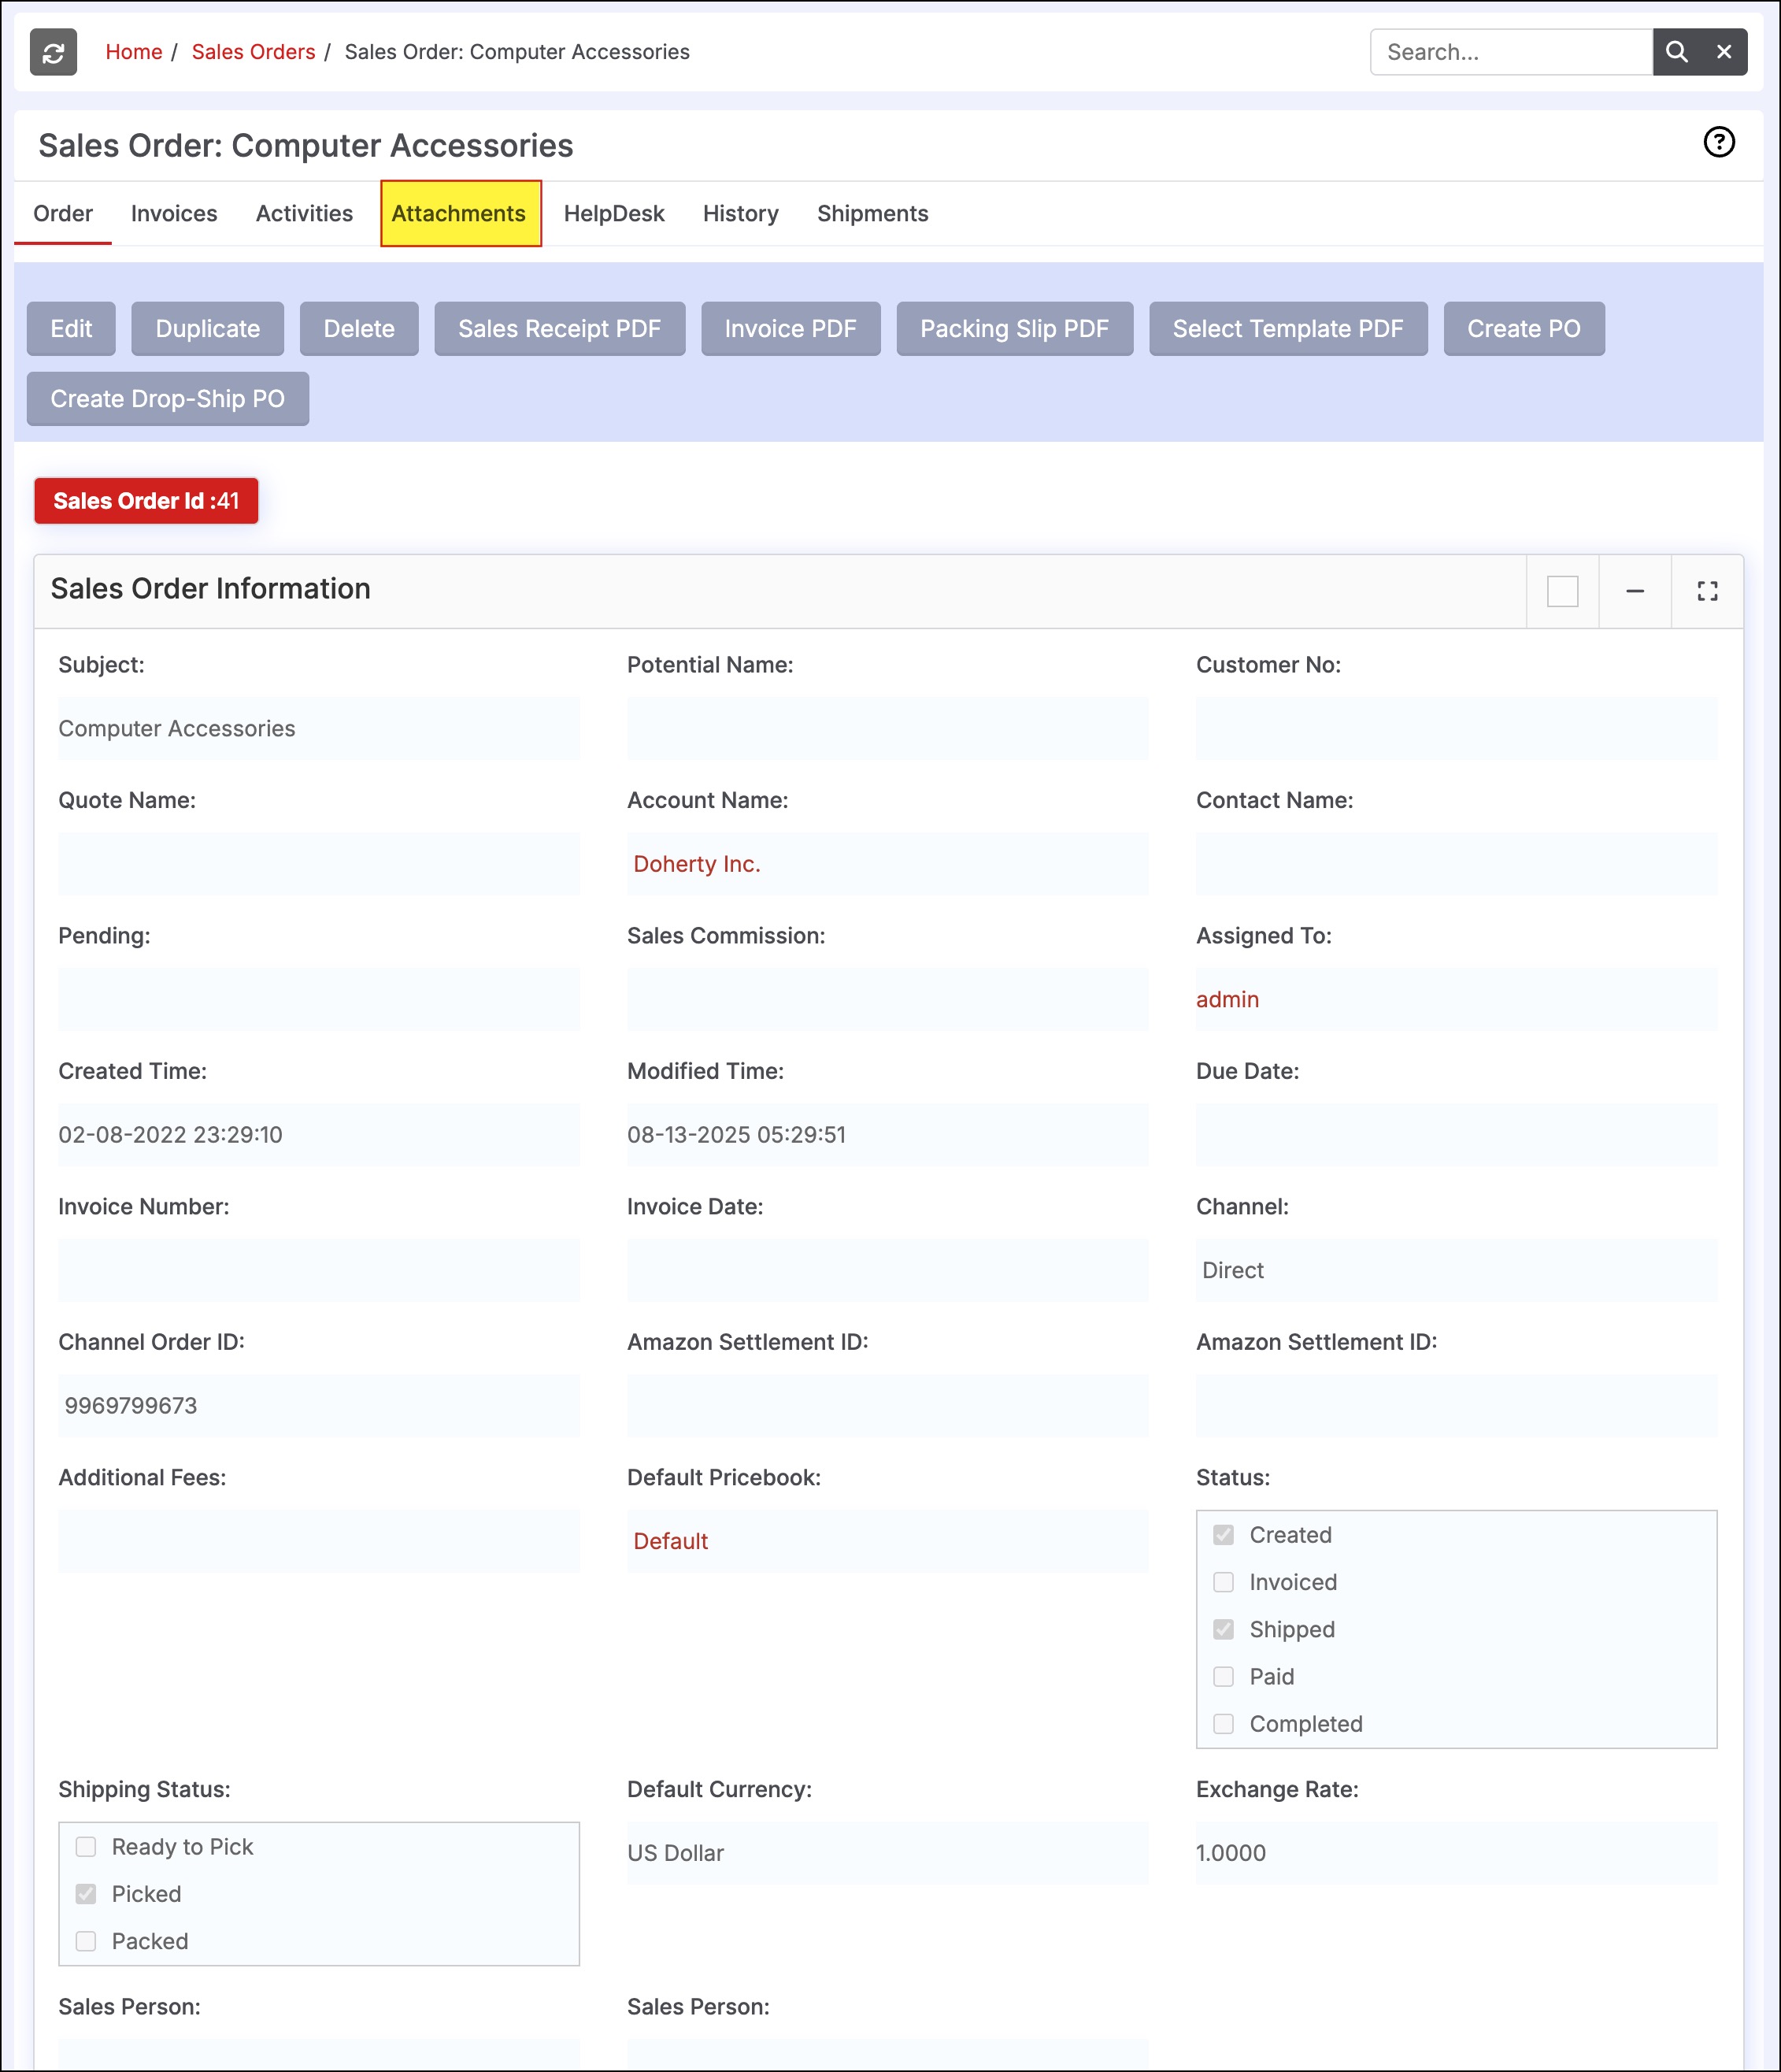Image resolution: width=1781 pixels, height=2072 pixels.
Task: Open Sales Orders breadcrumb link
Action: (x=253, y=52)
